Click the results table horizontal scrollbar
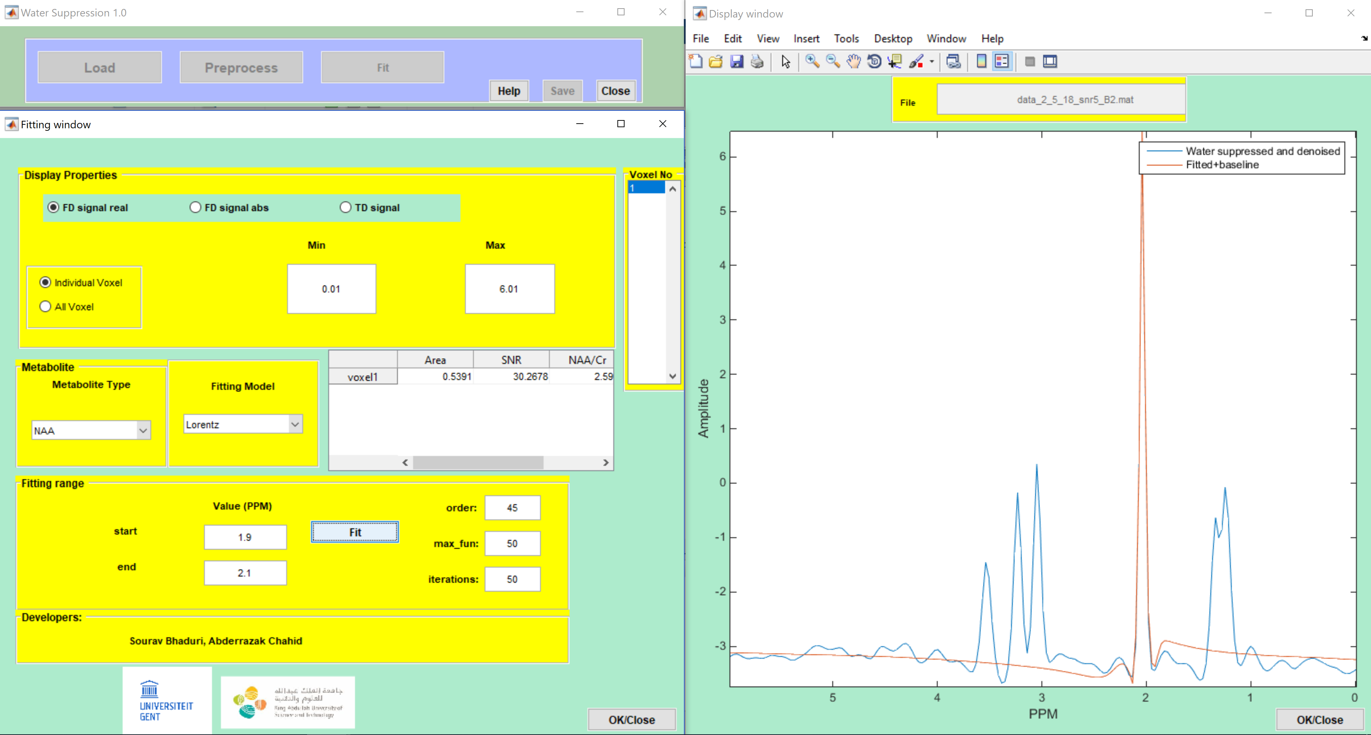1371x735 pixels. (477, 463)
